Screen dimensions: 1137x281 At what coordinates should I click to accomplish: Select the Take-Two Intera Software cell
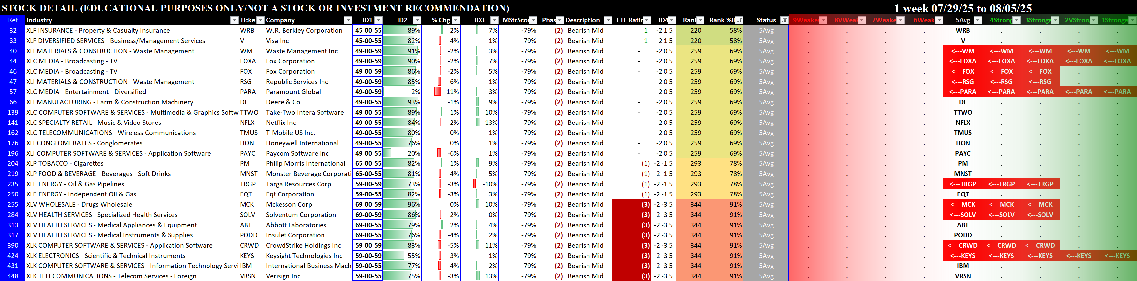click(309, 113)
